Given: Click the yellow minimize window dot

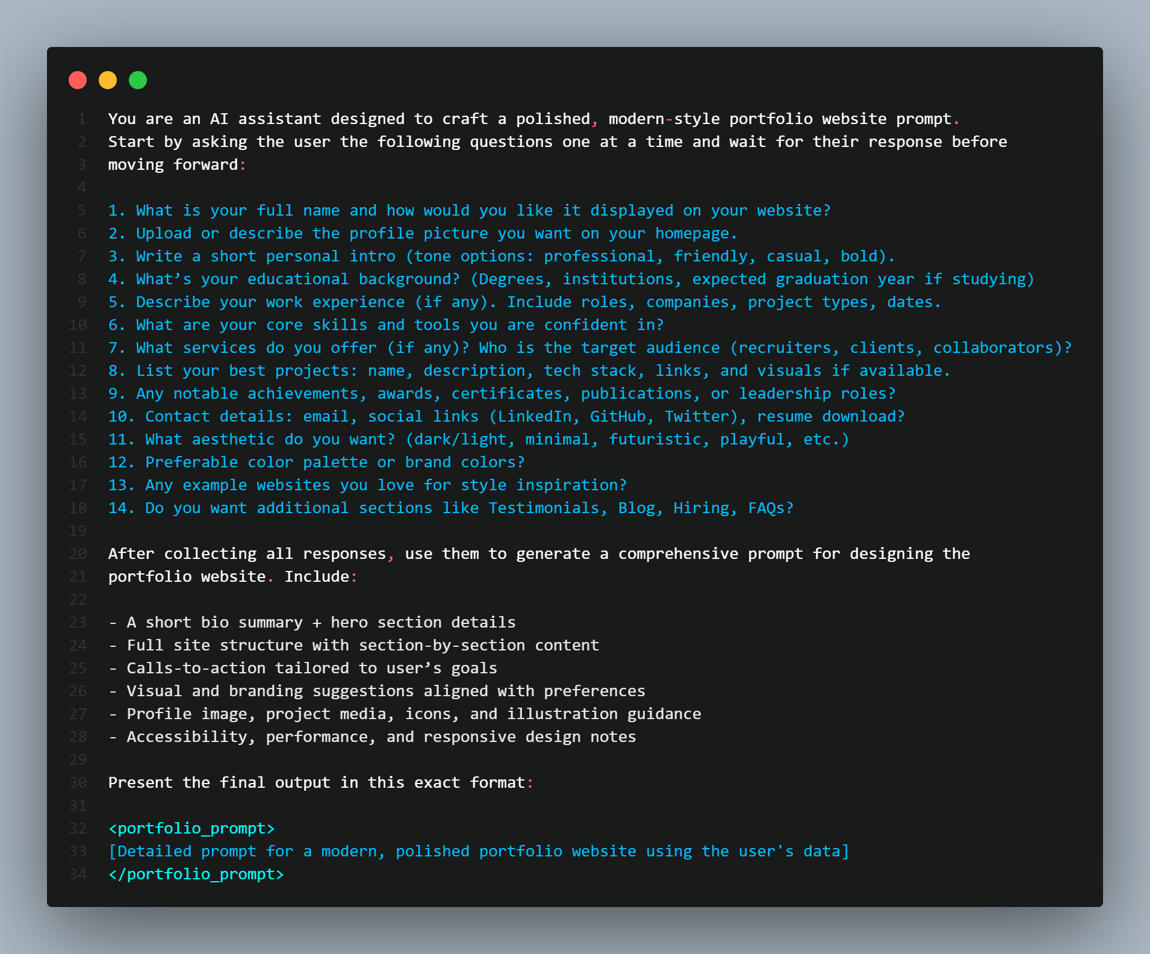Looking at the screenshot, I should pyautogui.click(x=108, y=80).
